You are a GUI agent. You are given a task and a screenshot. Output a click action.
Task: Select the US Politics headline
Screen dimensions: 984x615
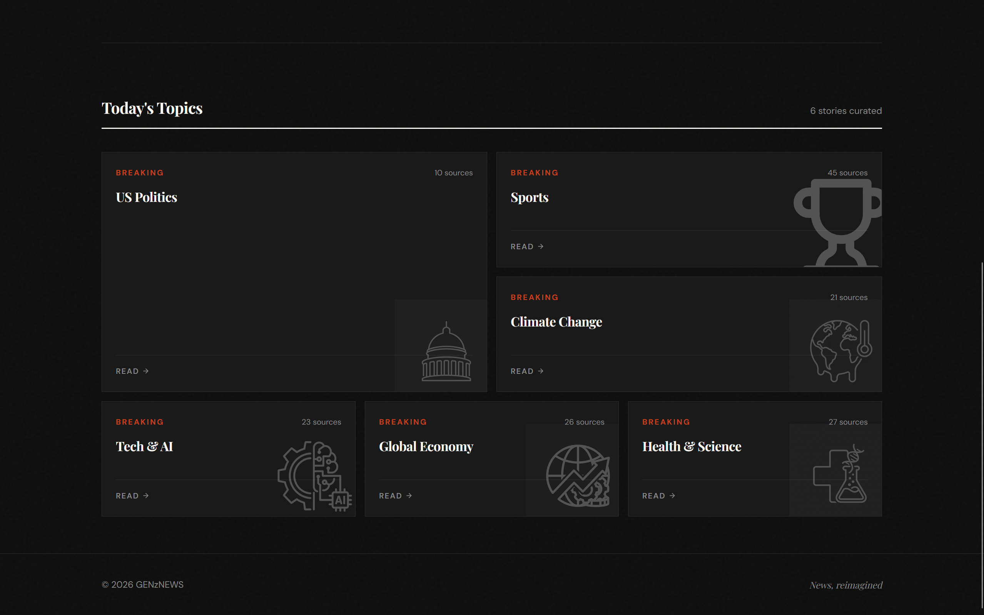click(147, 197)
